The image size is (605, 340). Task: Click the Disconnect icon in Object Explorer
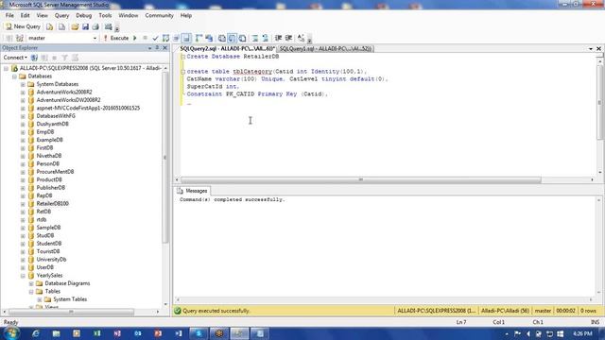tap(44, 58)
